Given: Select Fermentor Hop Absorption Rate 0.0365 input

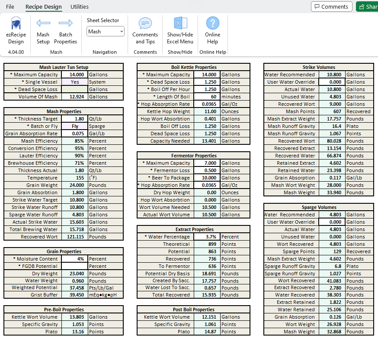Looking at the screenshot, I should (x=207, y=185).
